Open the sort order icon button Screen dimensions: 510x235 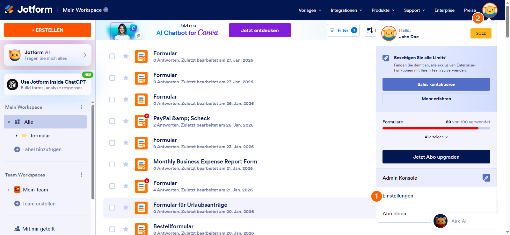point(370,30)
